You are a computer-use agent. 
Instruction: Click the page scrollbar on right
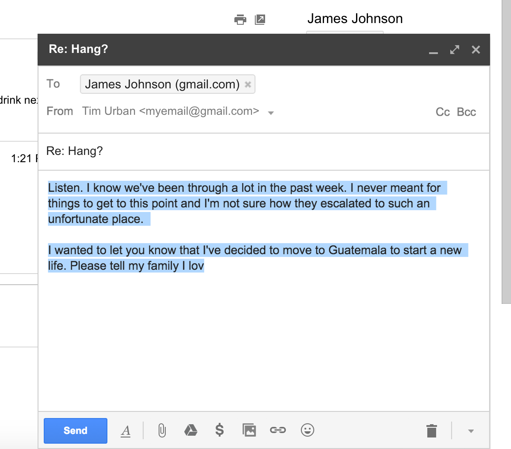(506, 152)
